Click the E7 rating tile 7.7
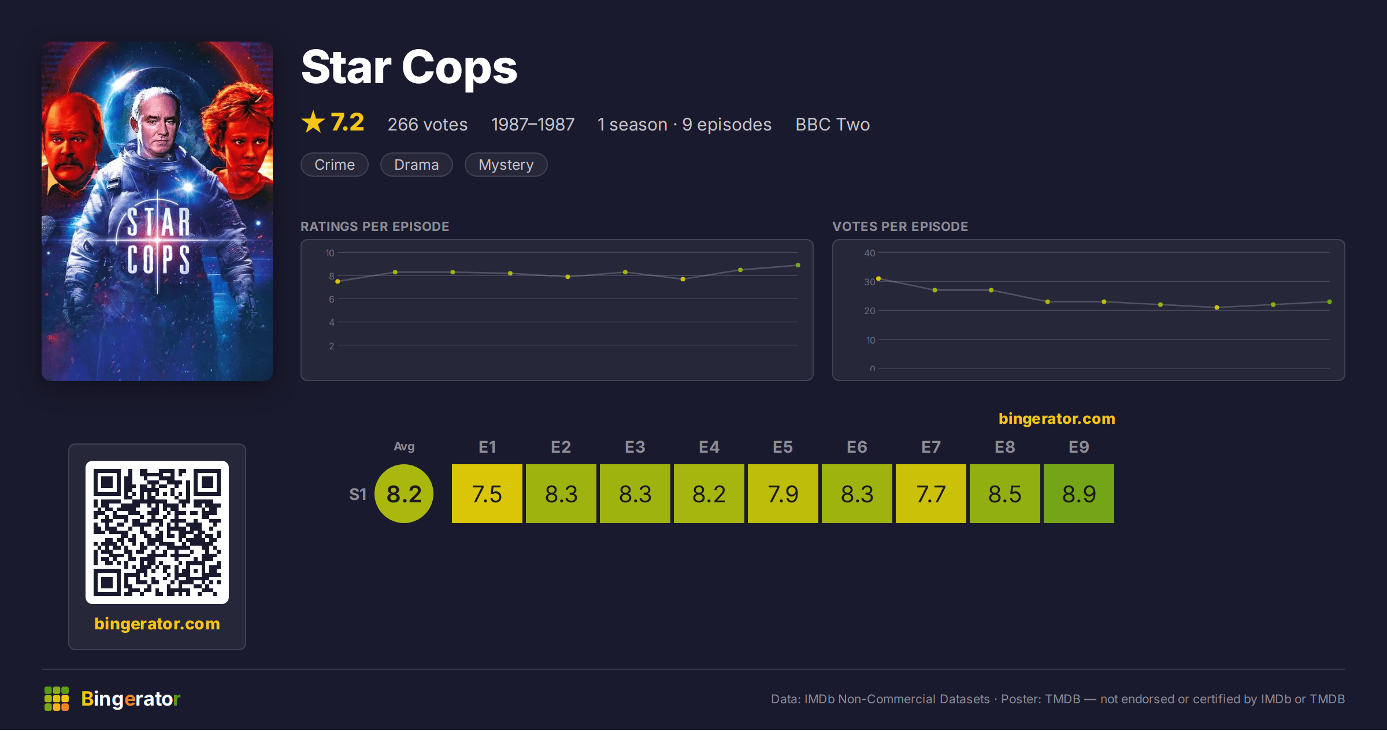 pos(931,494)
